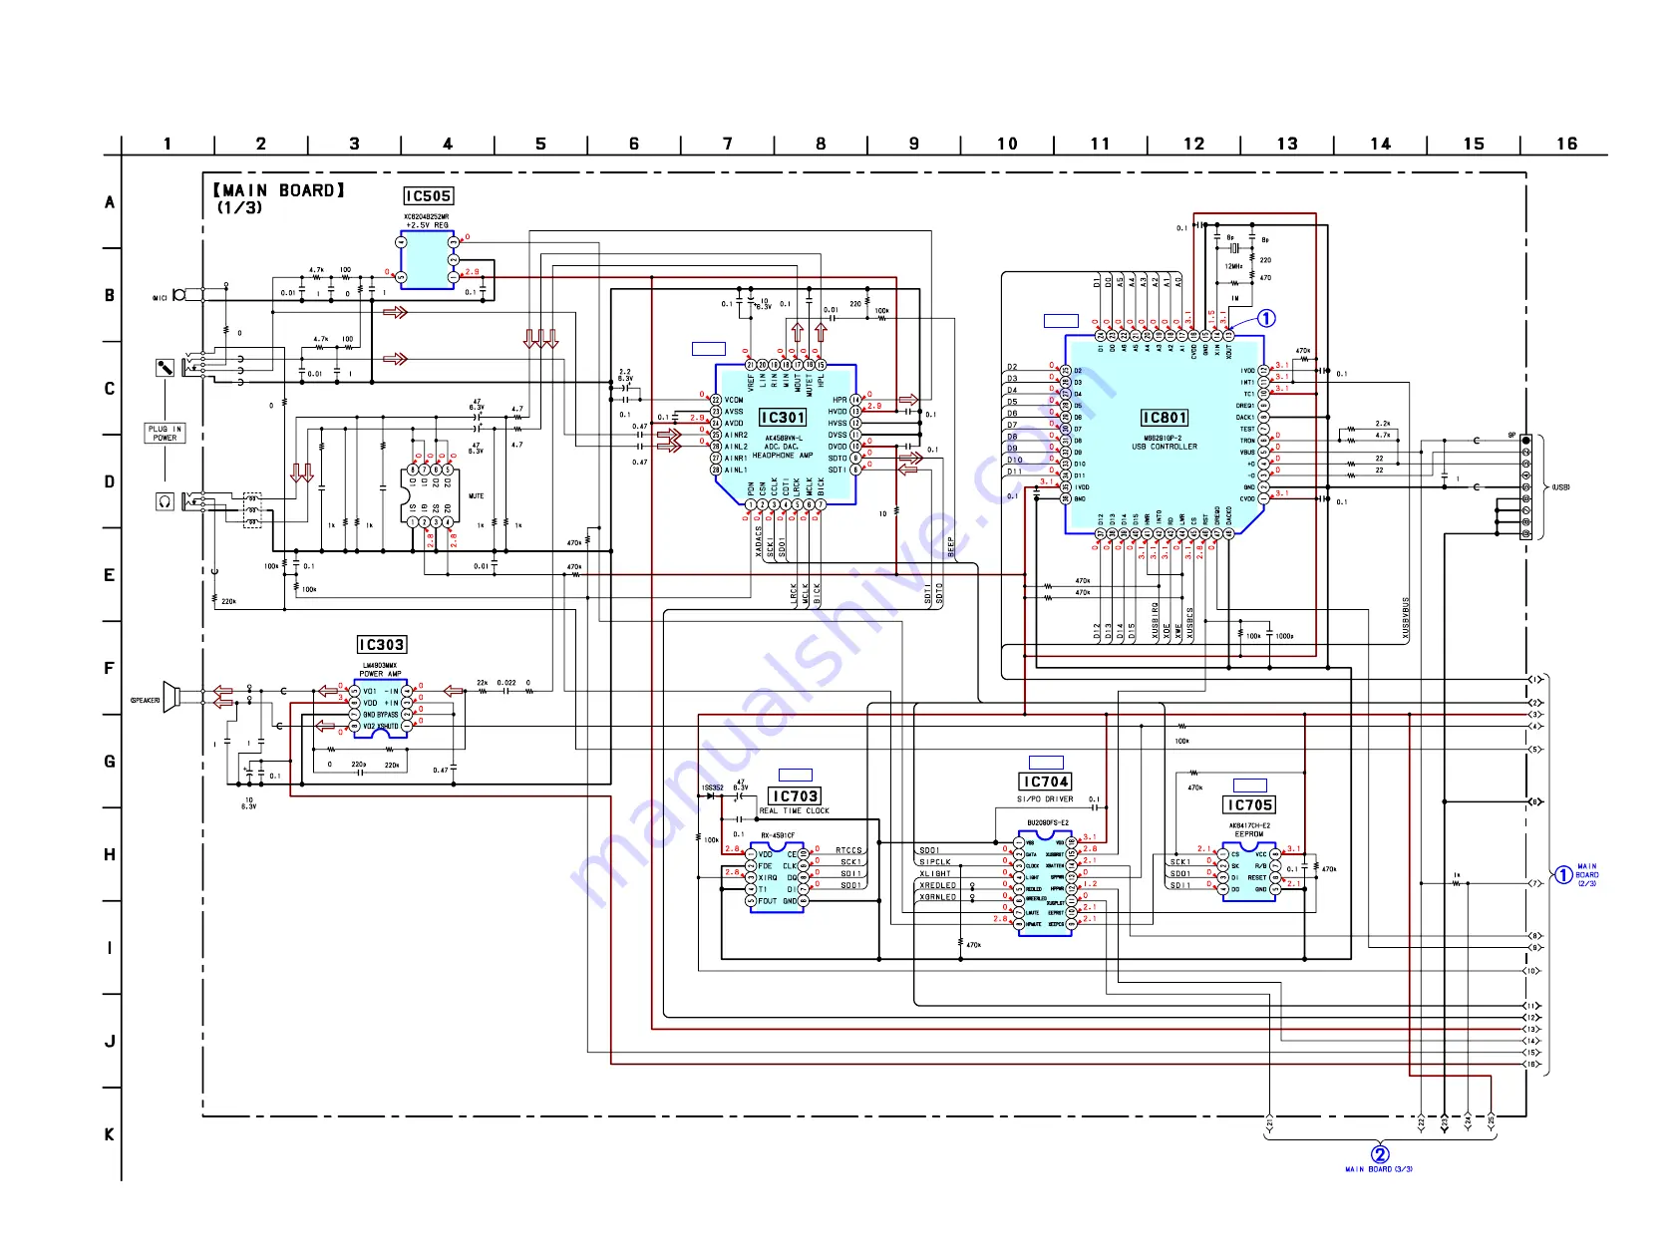Click the XREDLED signal label

[937, 885]
